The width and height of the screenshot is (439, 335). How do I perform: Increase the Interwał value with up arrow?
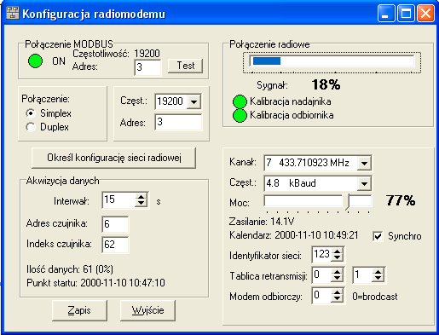tap(142, 197)
